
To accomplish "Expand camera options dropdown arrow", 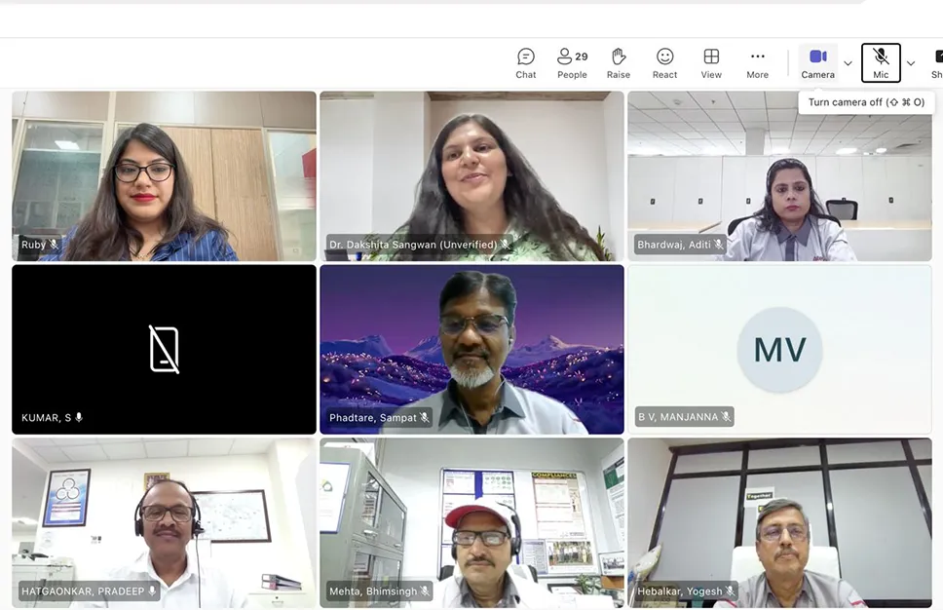I will (x=848, y=63).
